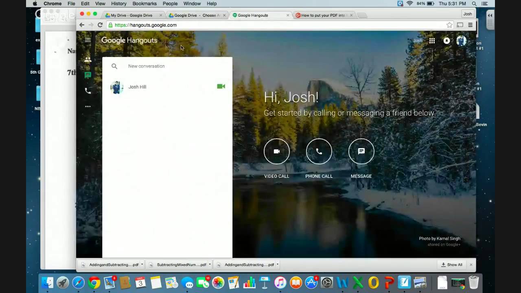The height and width of the screenshot is (293, 521).
Task: Open the Google account avatar menu
Action: point(461,40)
